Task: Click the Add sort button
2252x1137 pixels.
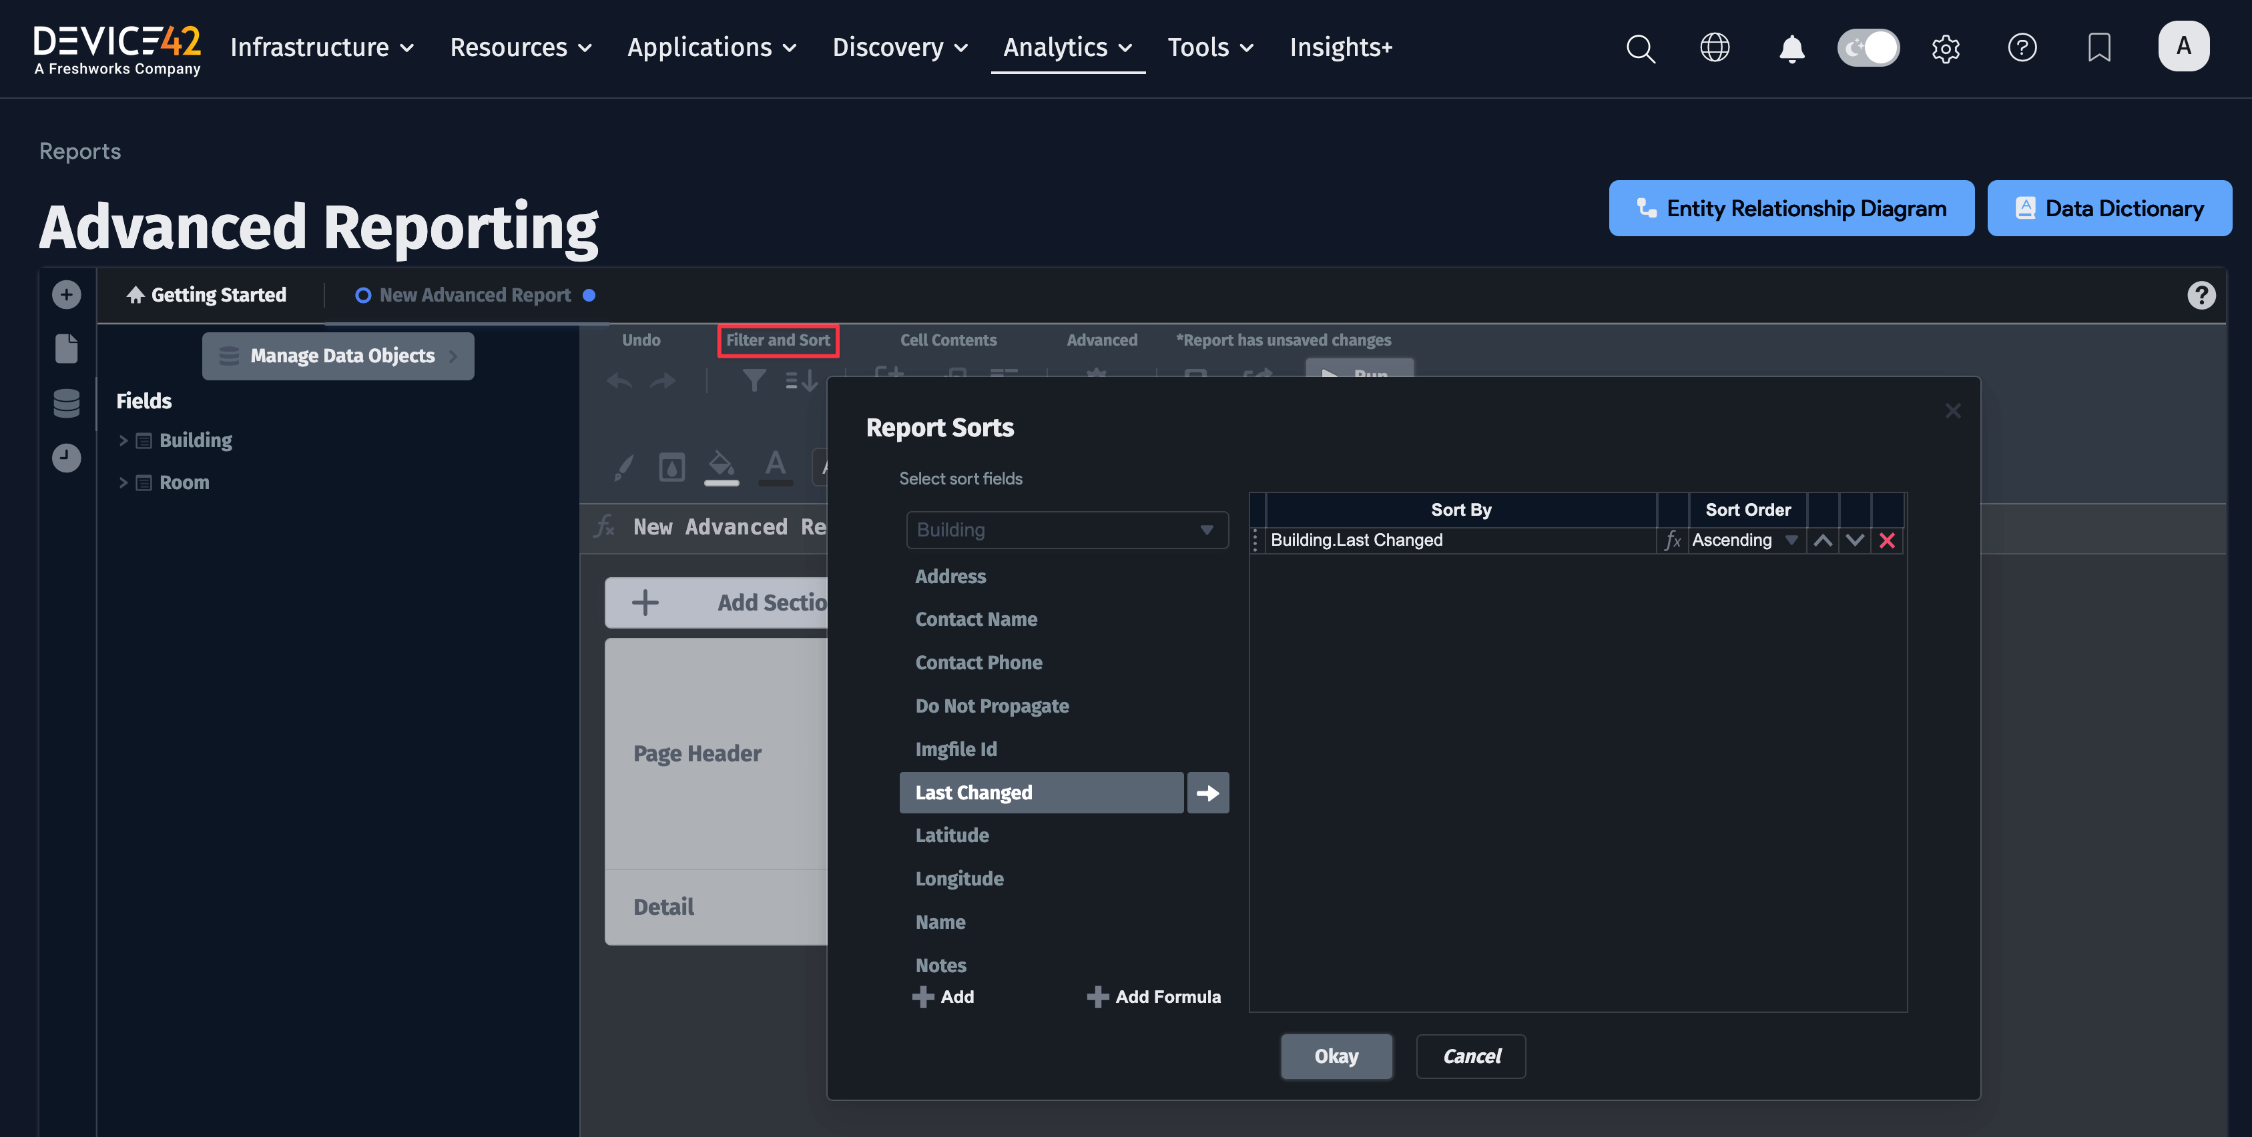Action: [x=943, y=997]
